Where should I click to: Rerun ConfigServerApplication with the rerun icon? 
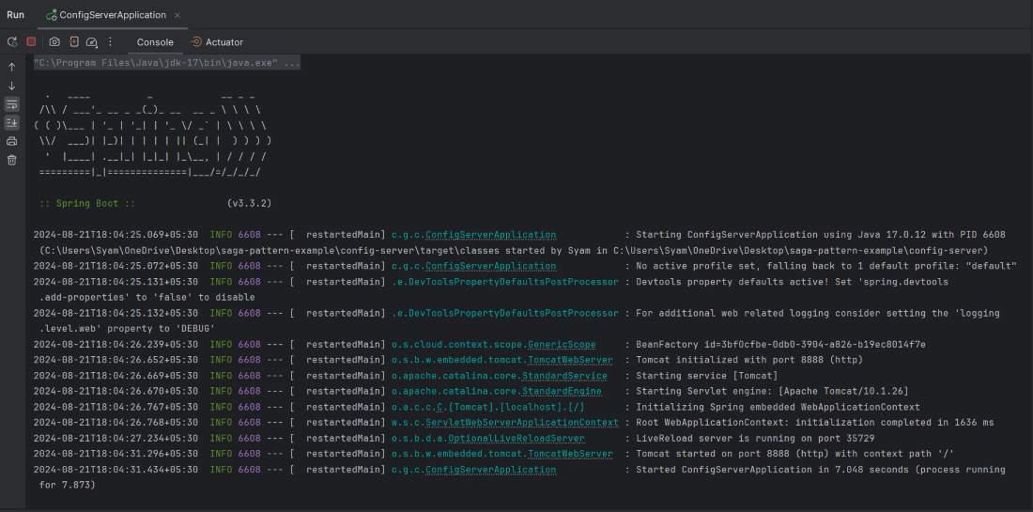[12, 41]
